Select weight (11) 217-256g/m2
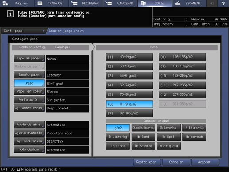 pos(182,85)
